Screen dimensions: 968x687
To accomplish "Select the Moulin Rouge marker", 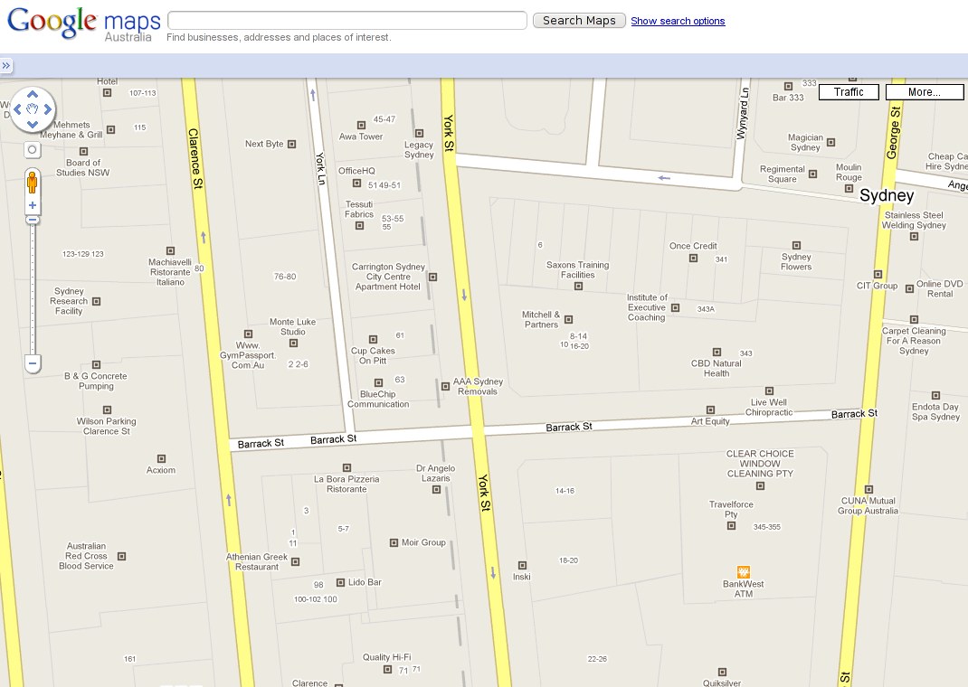I will click(x=849, y=189).
